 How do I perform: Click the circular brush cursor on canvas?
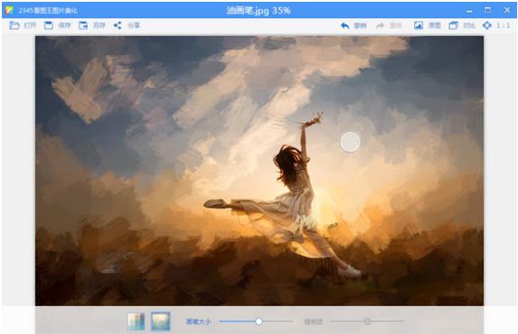pyautogui.click(x=350, y=142)
